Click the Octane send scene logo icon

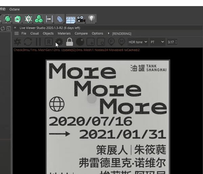coord(18,42)
